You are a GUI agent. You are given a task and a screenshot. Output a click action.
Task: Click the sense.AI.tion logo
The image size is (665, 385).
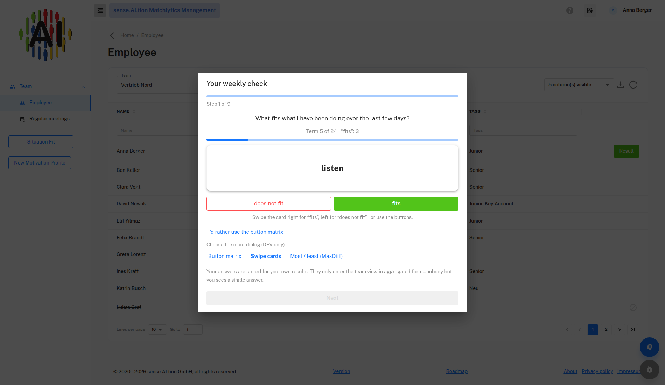point(45,35)
